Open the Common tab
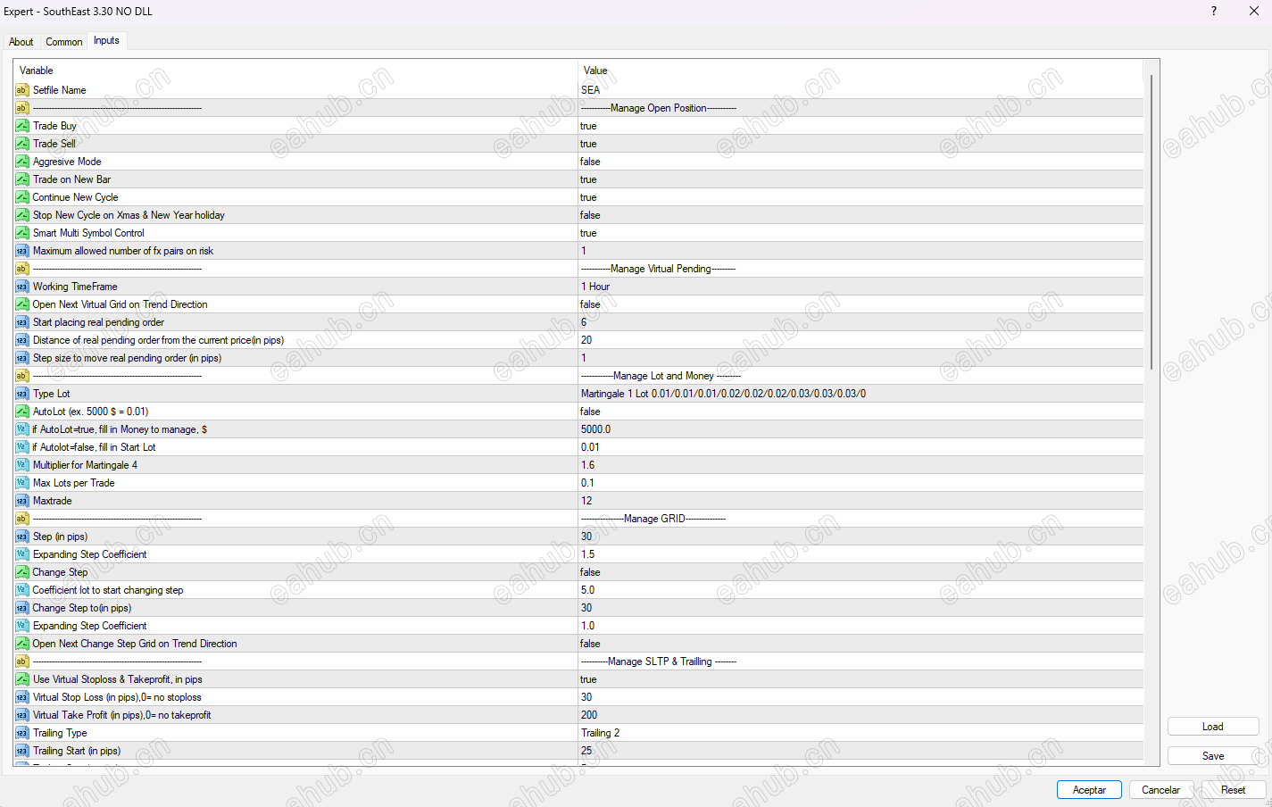 pos(64,42)
